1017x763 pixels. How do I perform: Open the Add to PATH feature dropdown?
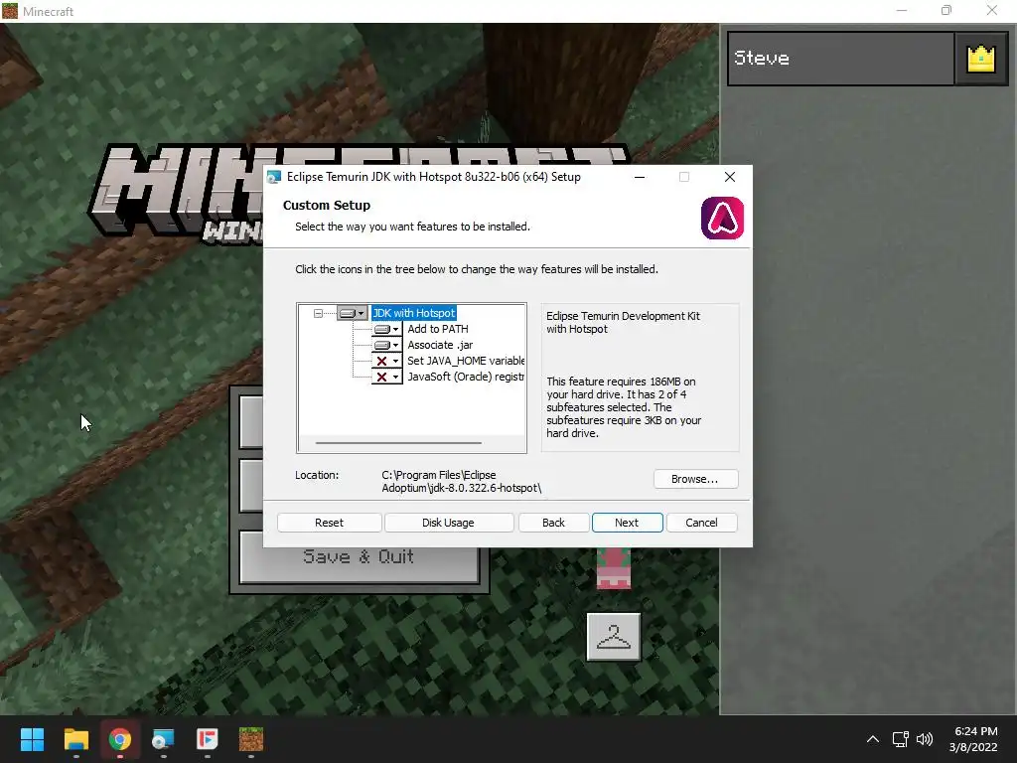pyautogui.click(x=386, y=329)
